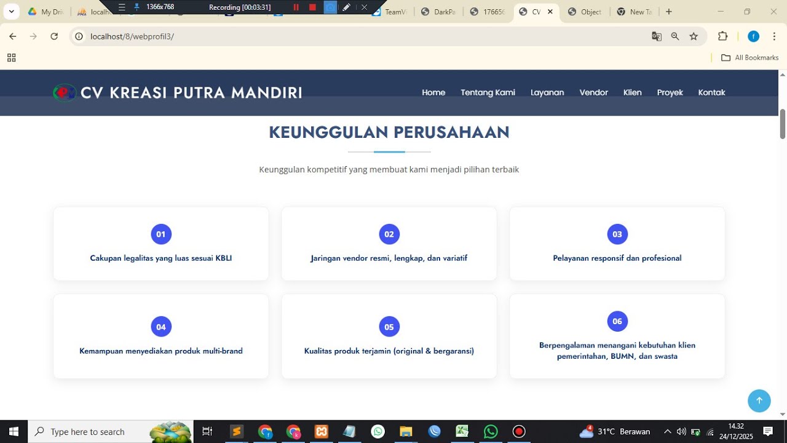Viewport: 787px width, 443px height.
Task: Open the Windows Start menu
Action: [x=14, y=431]
